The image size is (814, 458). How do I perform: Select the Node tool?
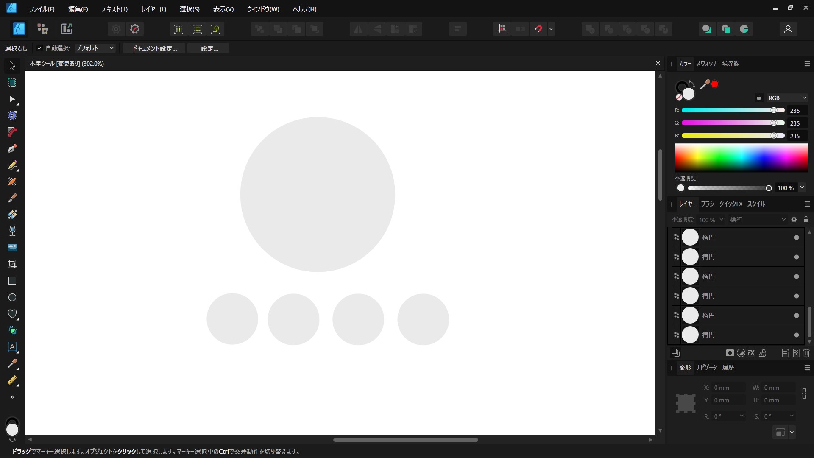pos(12,99)
